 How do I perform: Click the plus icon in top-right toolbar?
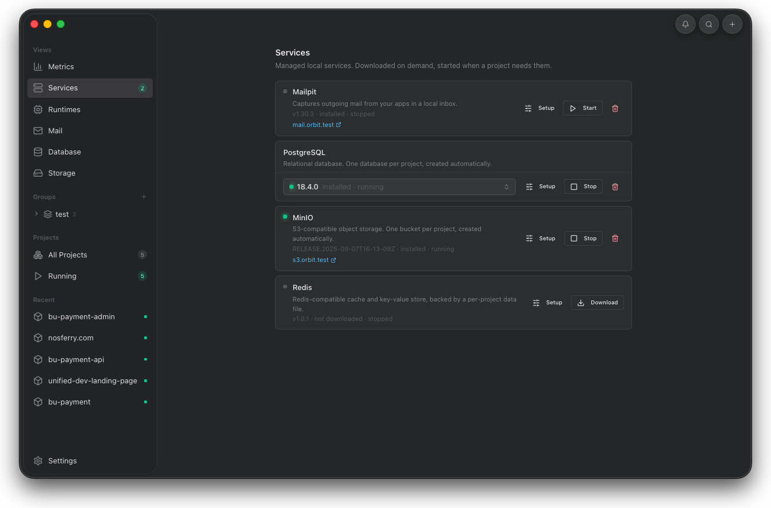click(732, 24)
